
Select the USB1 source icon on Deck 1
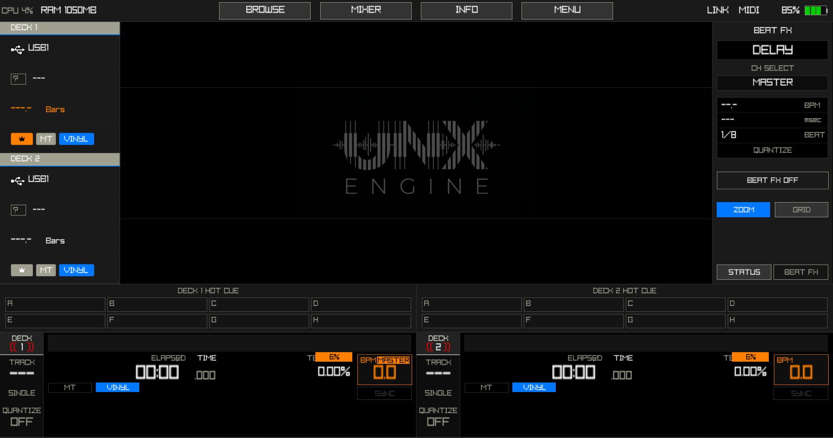(x=17, y=49)
